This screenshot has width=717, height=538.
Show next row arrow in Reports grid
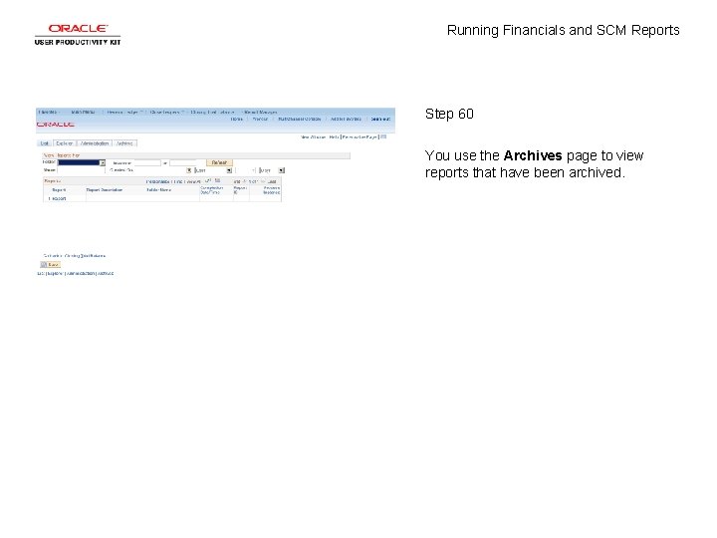(263, 181)
